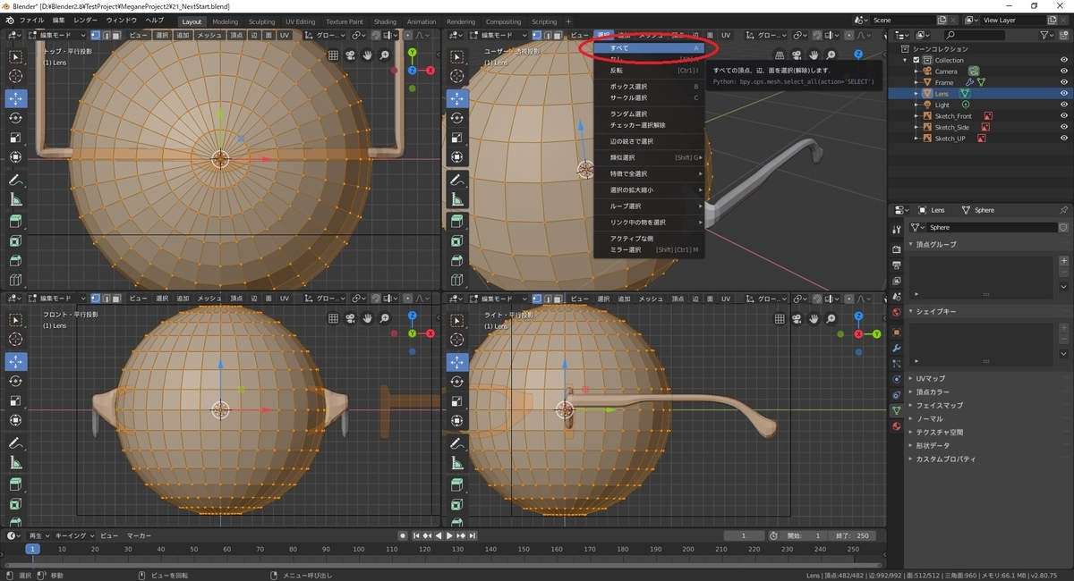1074x581 pixels.
Task: Select the Rotate tool in Top viewport
Action: 16,118
